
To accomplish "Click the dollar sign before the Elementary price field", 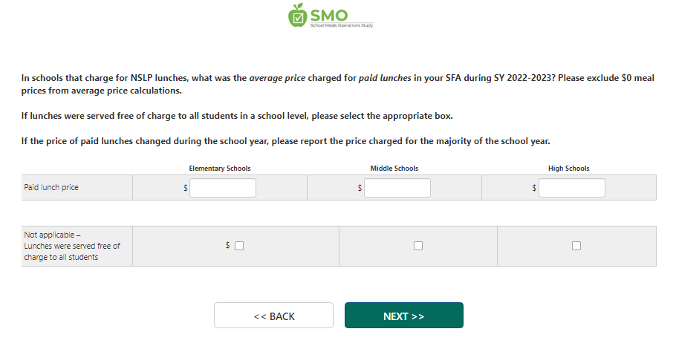I will (x=186, y=189).
